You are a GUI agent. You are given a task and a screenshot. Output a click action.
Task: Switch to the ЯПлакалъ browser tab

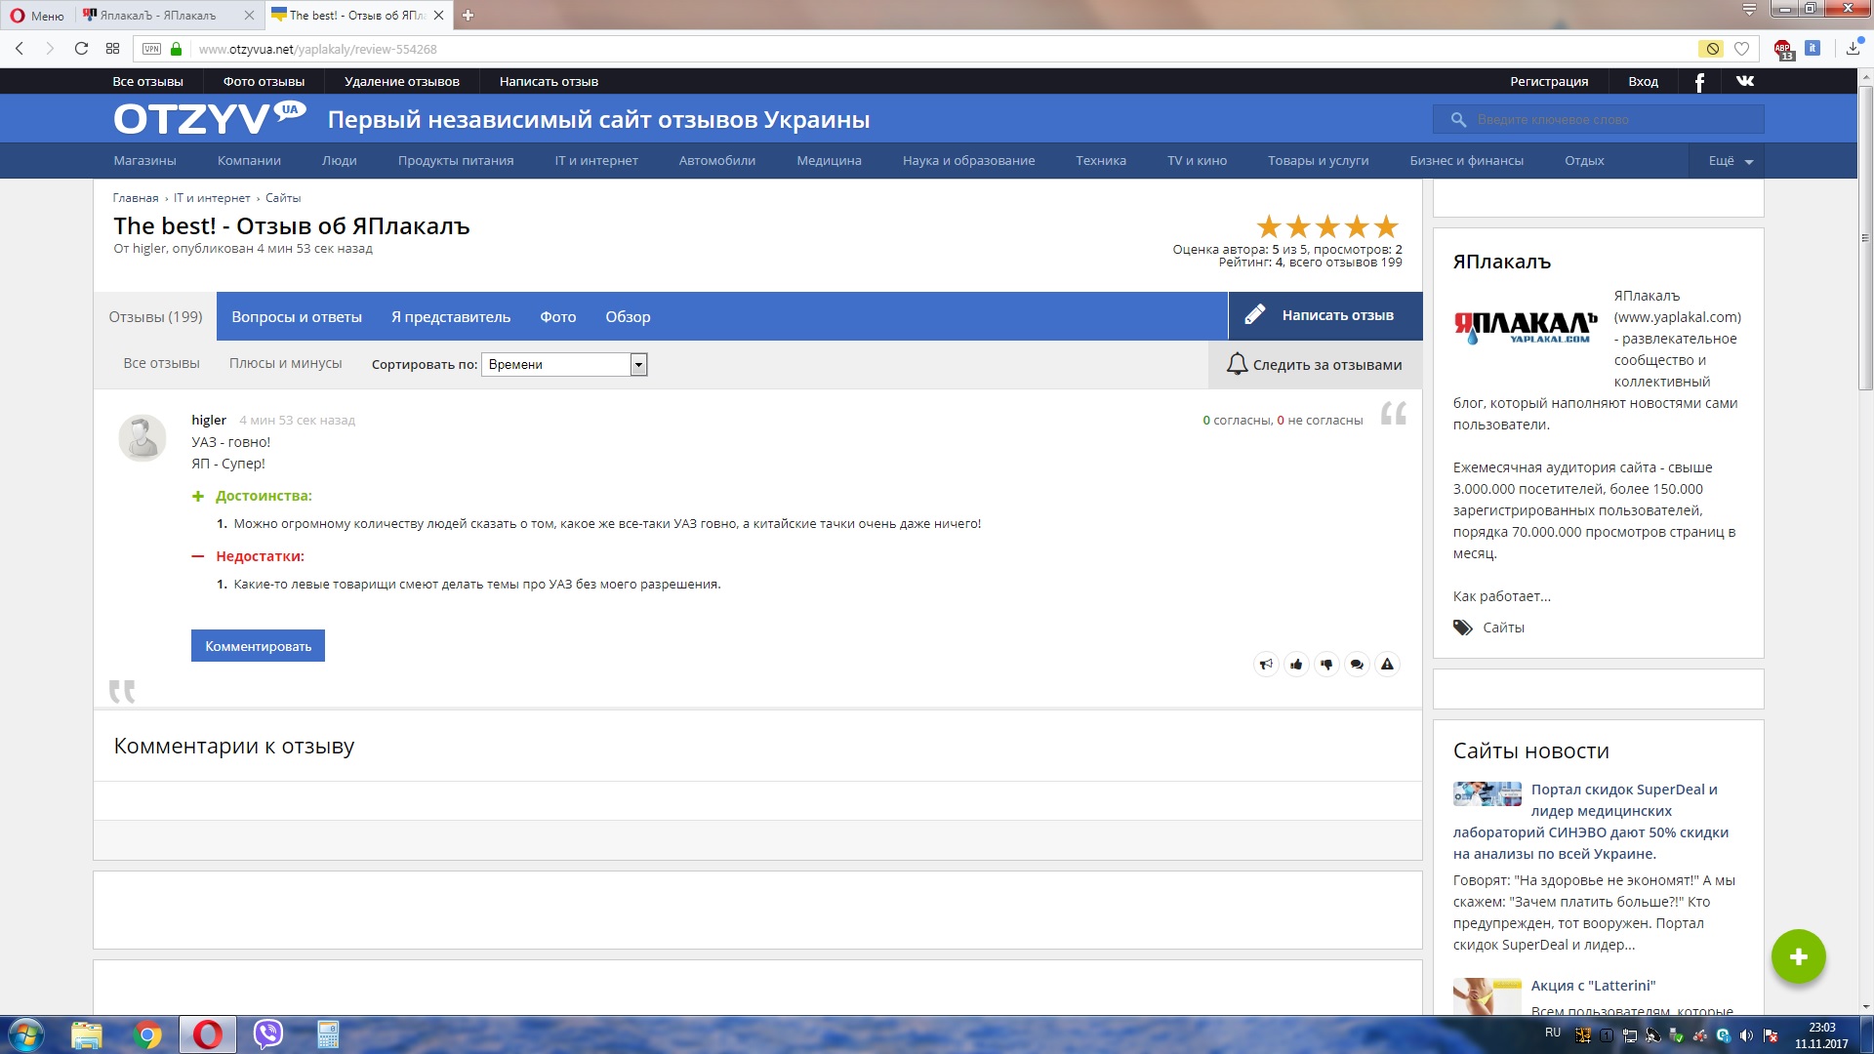tap(170, 15)
